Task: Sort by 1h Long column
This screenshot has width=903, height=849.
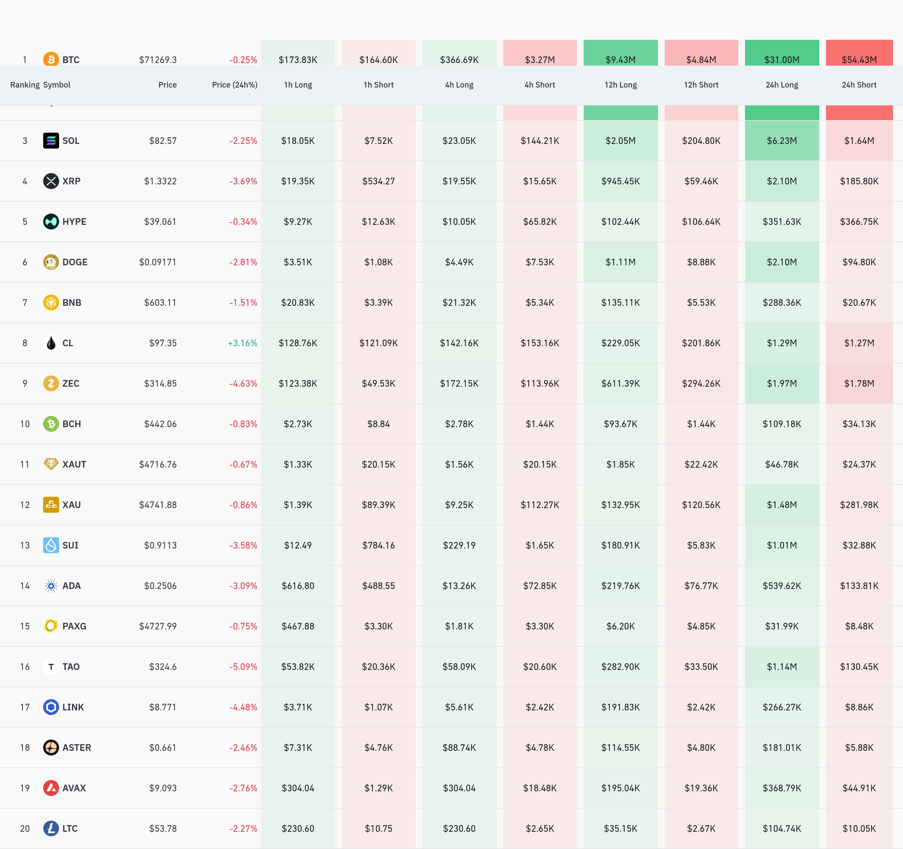Action: (298, 85)
